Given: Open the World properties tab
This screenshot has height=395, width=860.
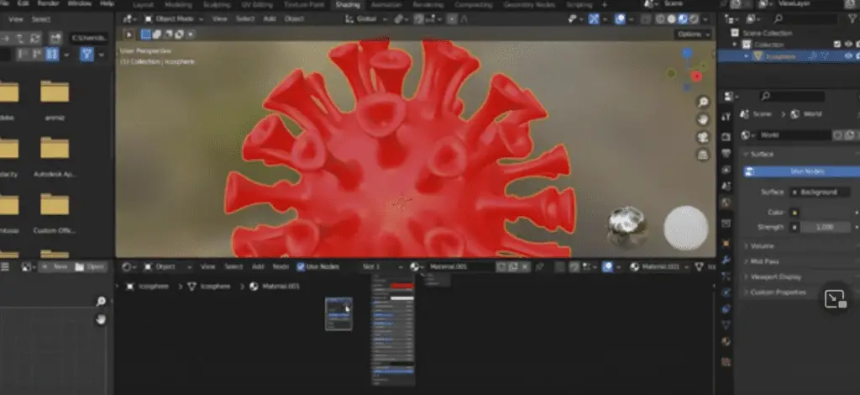Looking at the screenshot, I should click(726, 203).
